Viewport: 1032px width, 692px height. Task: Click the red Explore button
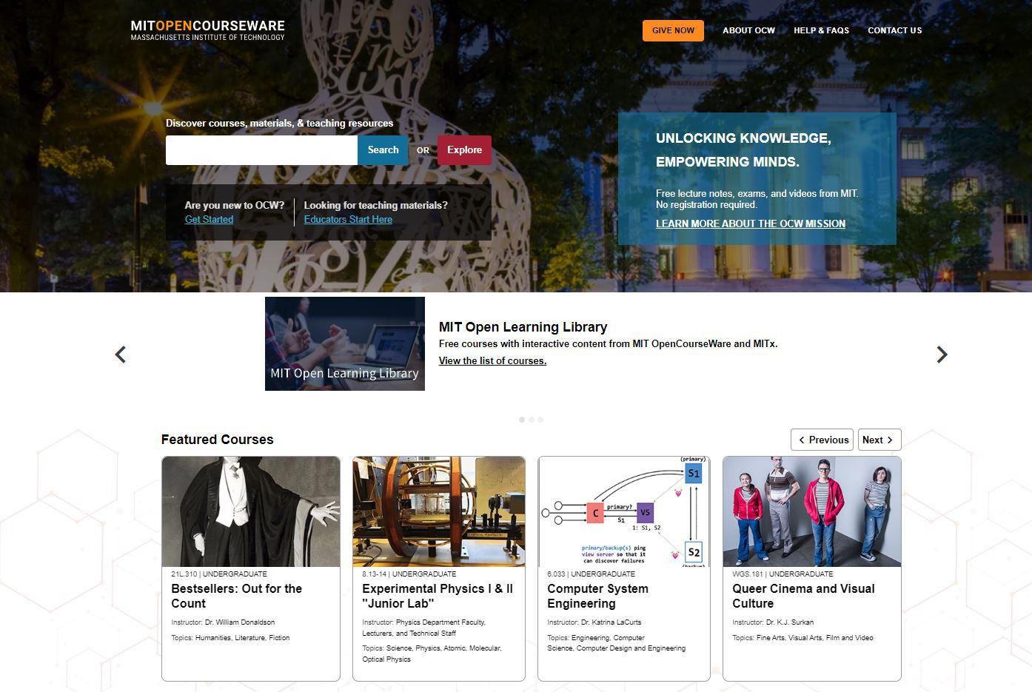pyautogui.click(x=464, y=150)
